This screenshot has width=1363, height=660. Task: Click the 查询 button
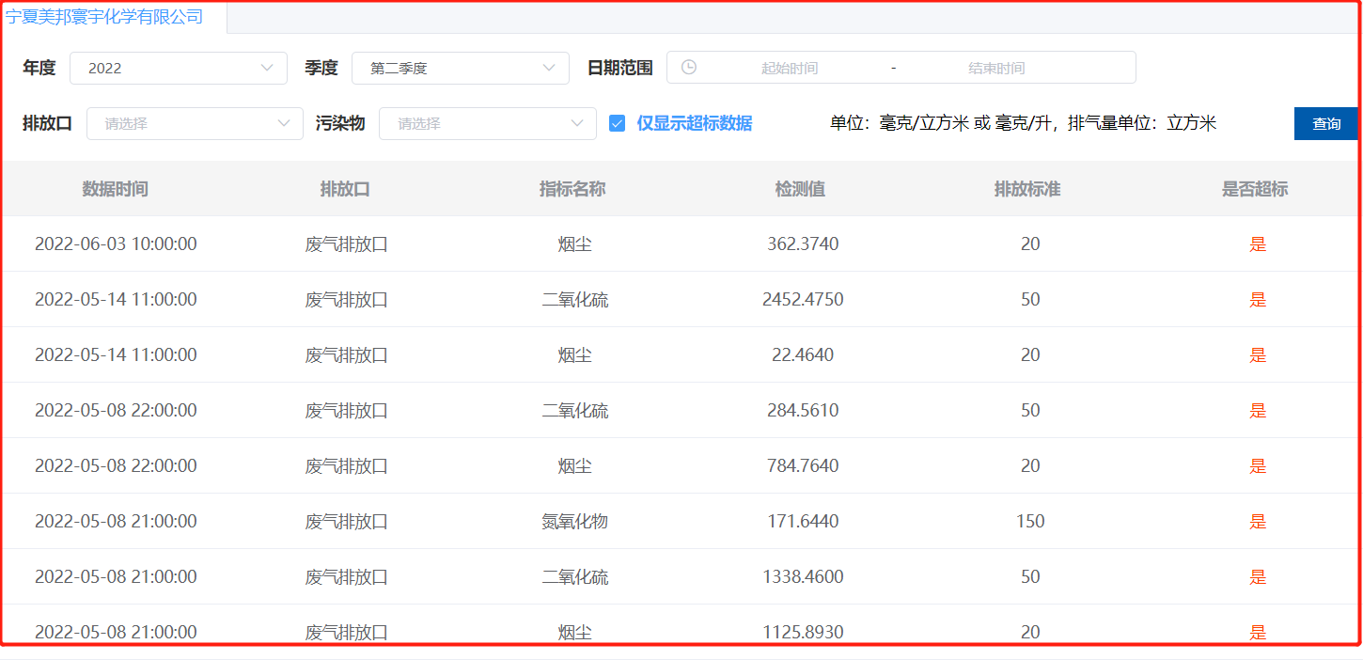(x=1326, y=123)
